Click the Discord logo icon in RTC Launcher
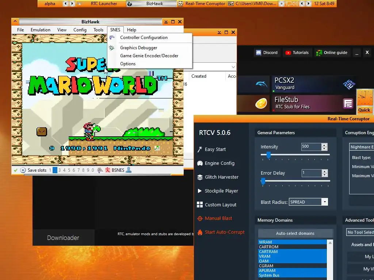 pos(258,52)
